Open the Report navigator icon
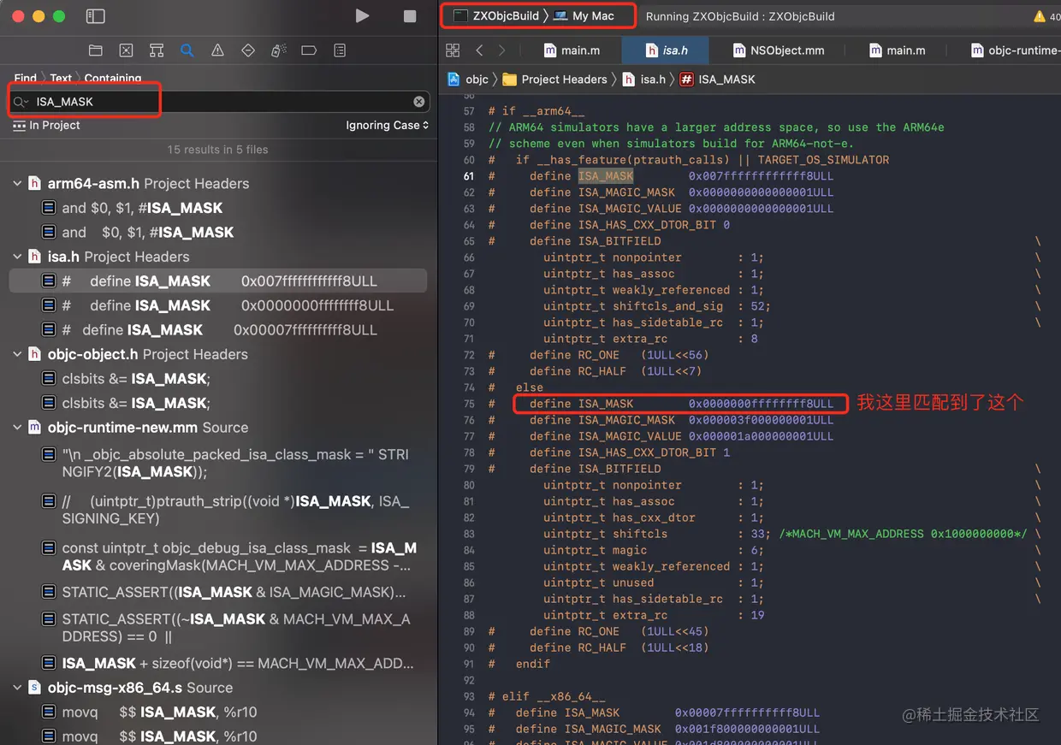This screenshot has width=1061, height=745. click(340, 50)
